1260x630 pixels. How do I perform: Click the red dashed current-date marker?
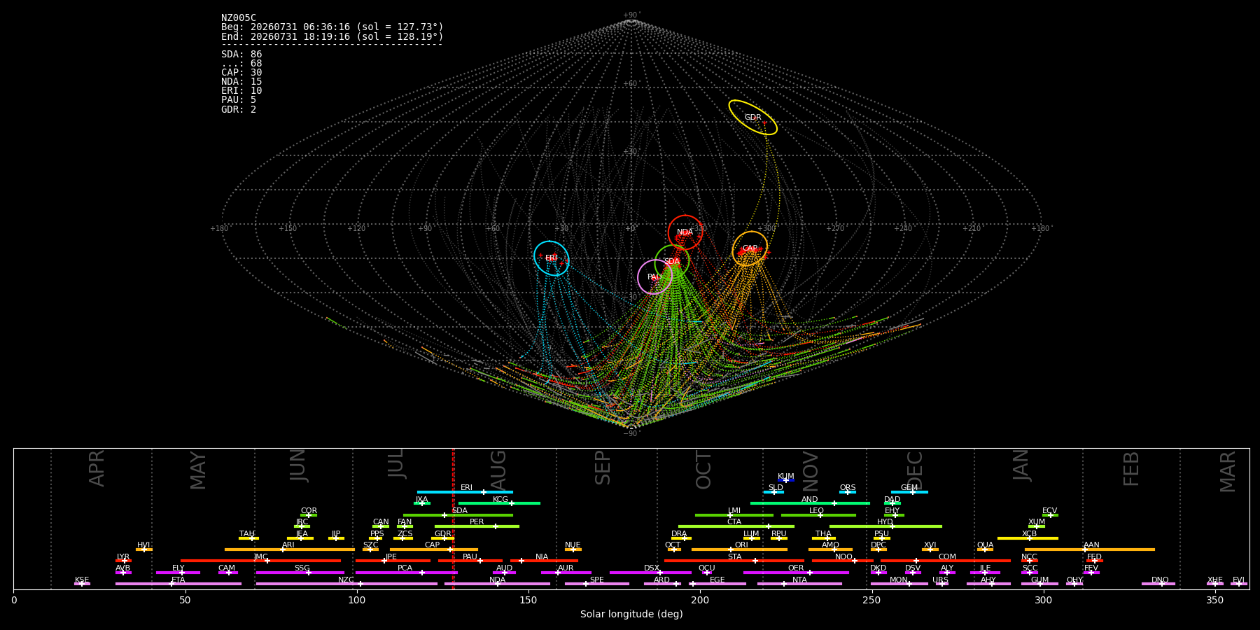[453, 519]
